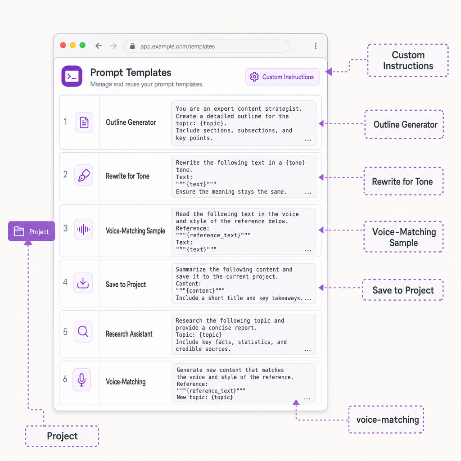Expand Rewrite for Tone prompt ellipsis
461x461 pixels.
[308, 193]
